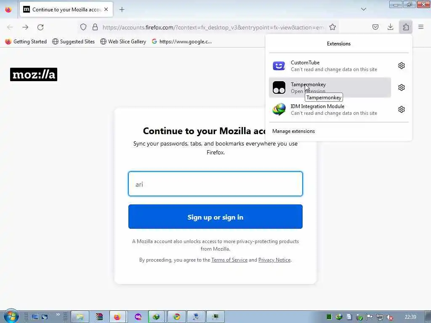Select the Mozilla account tab
The image size is (431, 323).
pyautogui.click(x=66, y=9)
